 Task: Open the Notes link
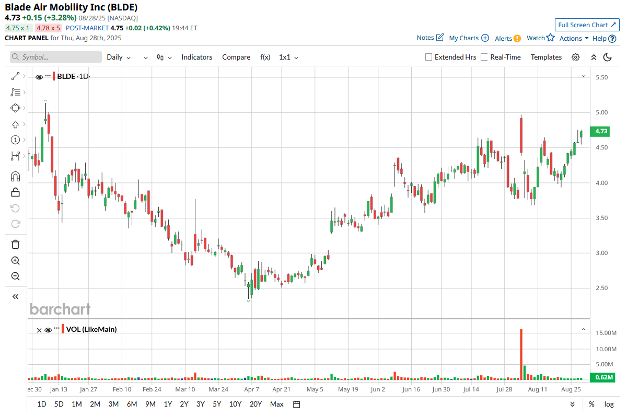(x=430, y=38)
